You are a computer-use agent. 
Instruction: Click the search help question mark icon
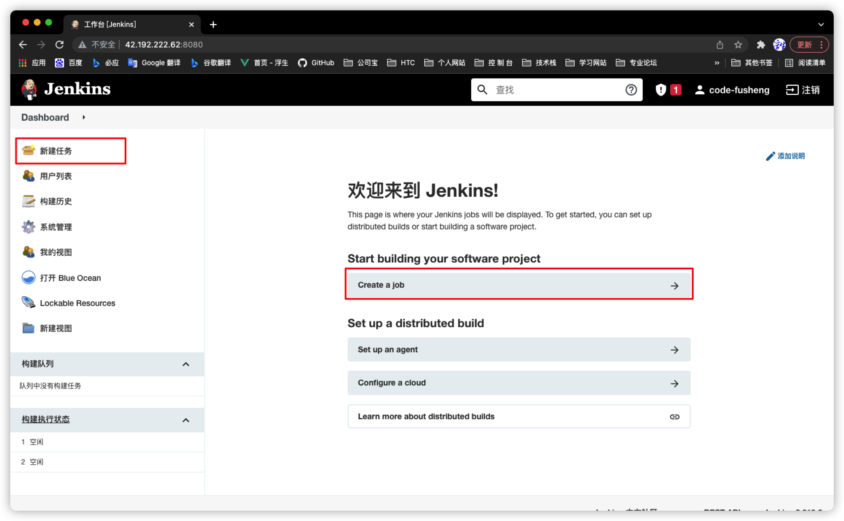click(631, 90)
